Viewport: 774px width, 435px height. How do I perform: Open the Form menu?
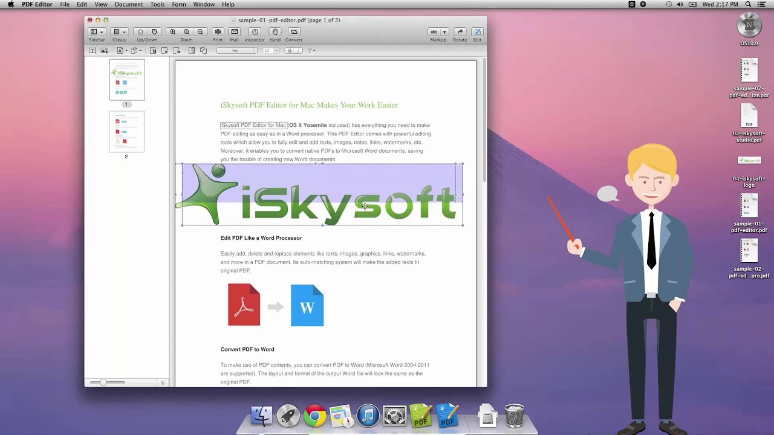click(179, 4)
